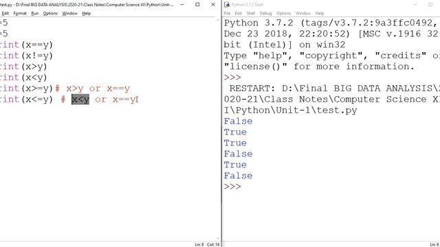
Task: Click the print(x<y) code line
Action: (x=23, y=78)
